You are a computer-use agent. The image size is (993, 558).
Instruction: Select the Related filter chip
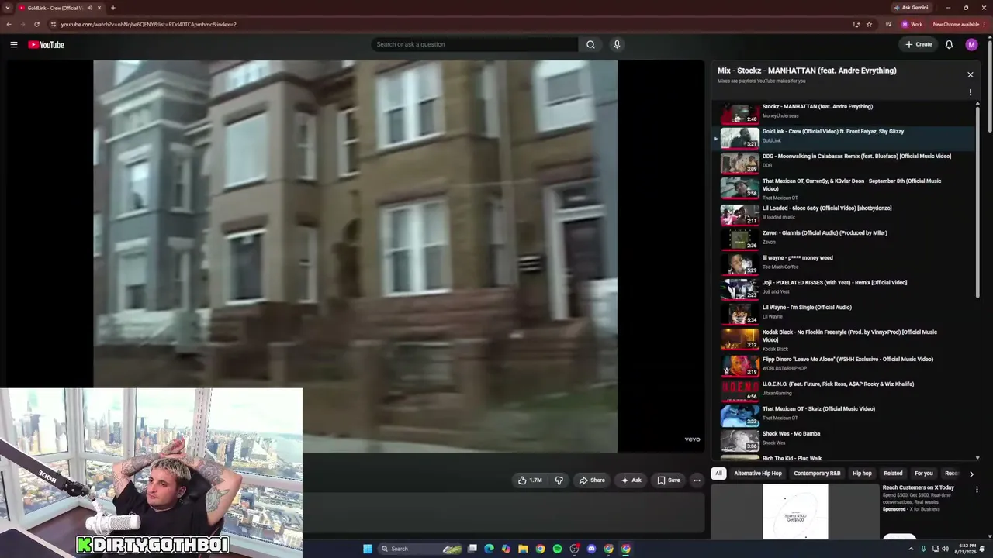(893, 474)
